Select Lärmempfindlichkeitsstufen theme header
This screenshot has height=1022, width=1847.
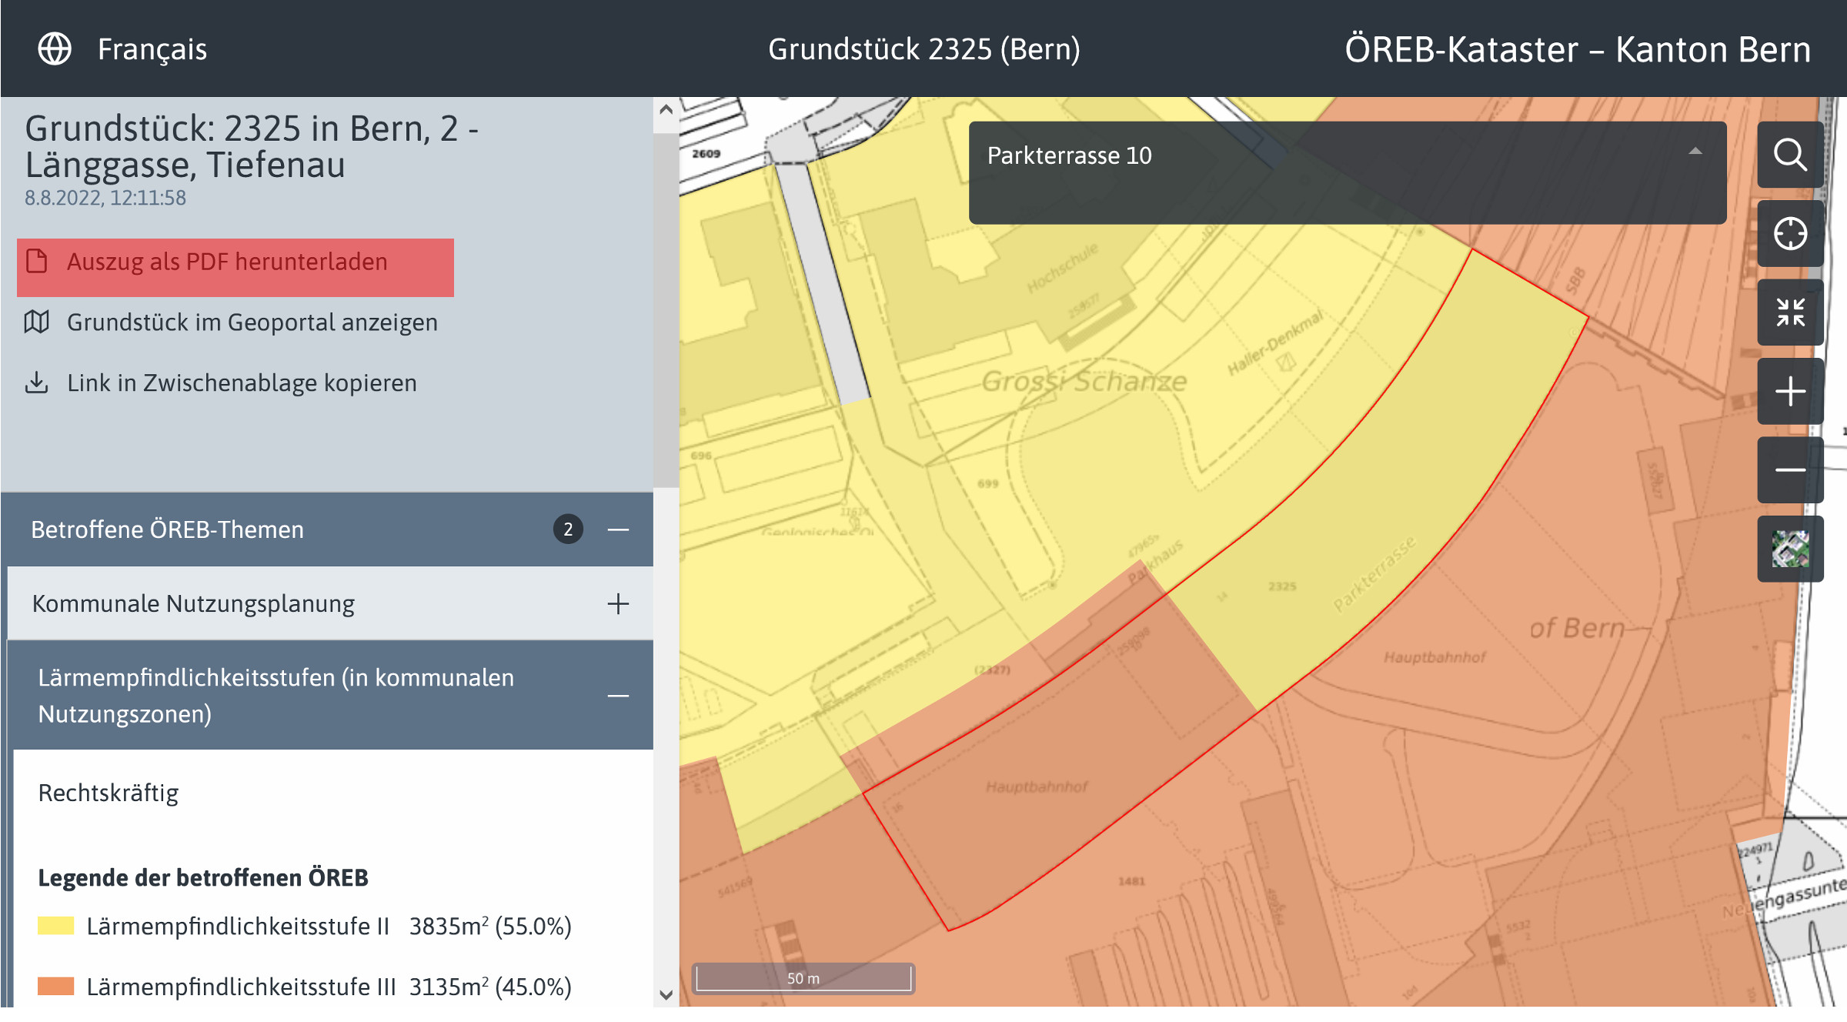(x=333, y=696)
